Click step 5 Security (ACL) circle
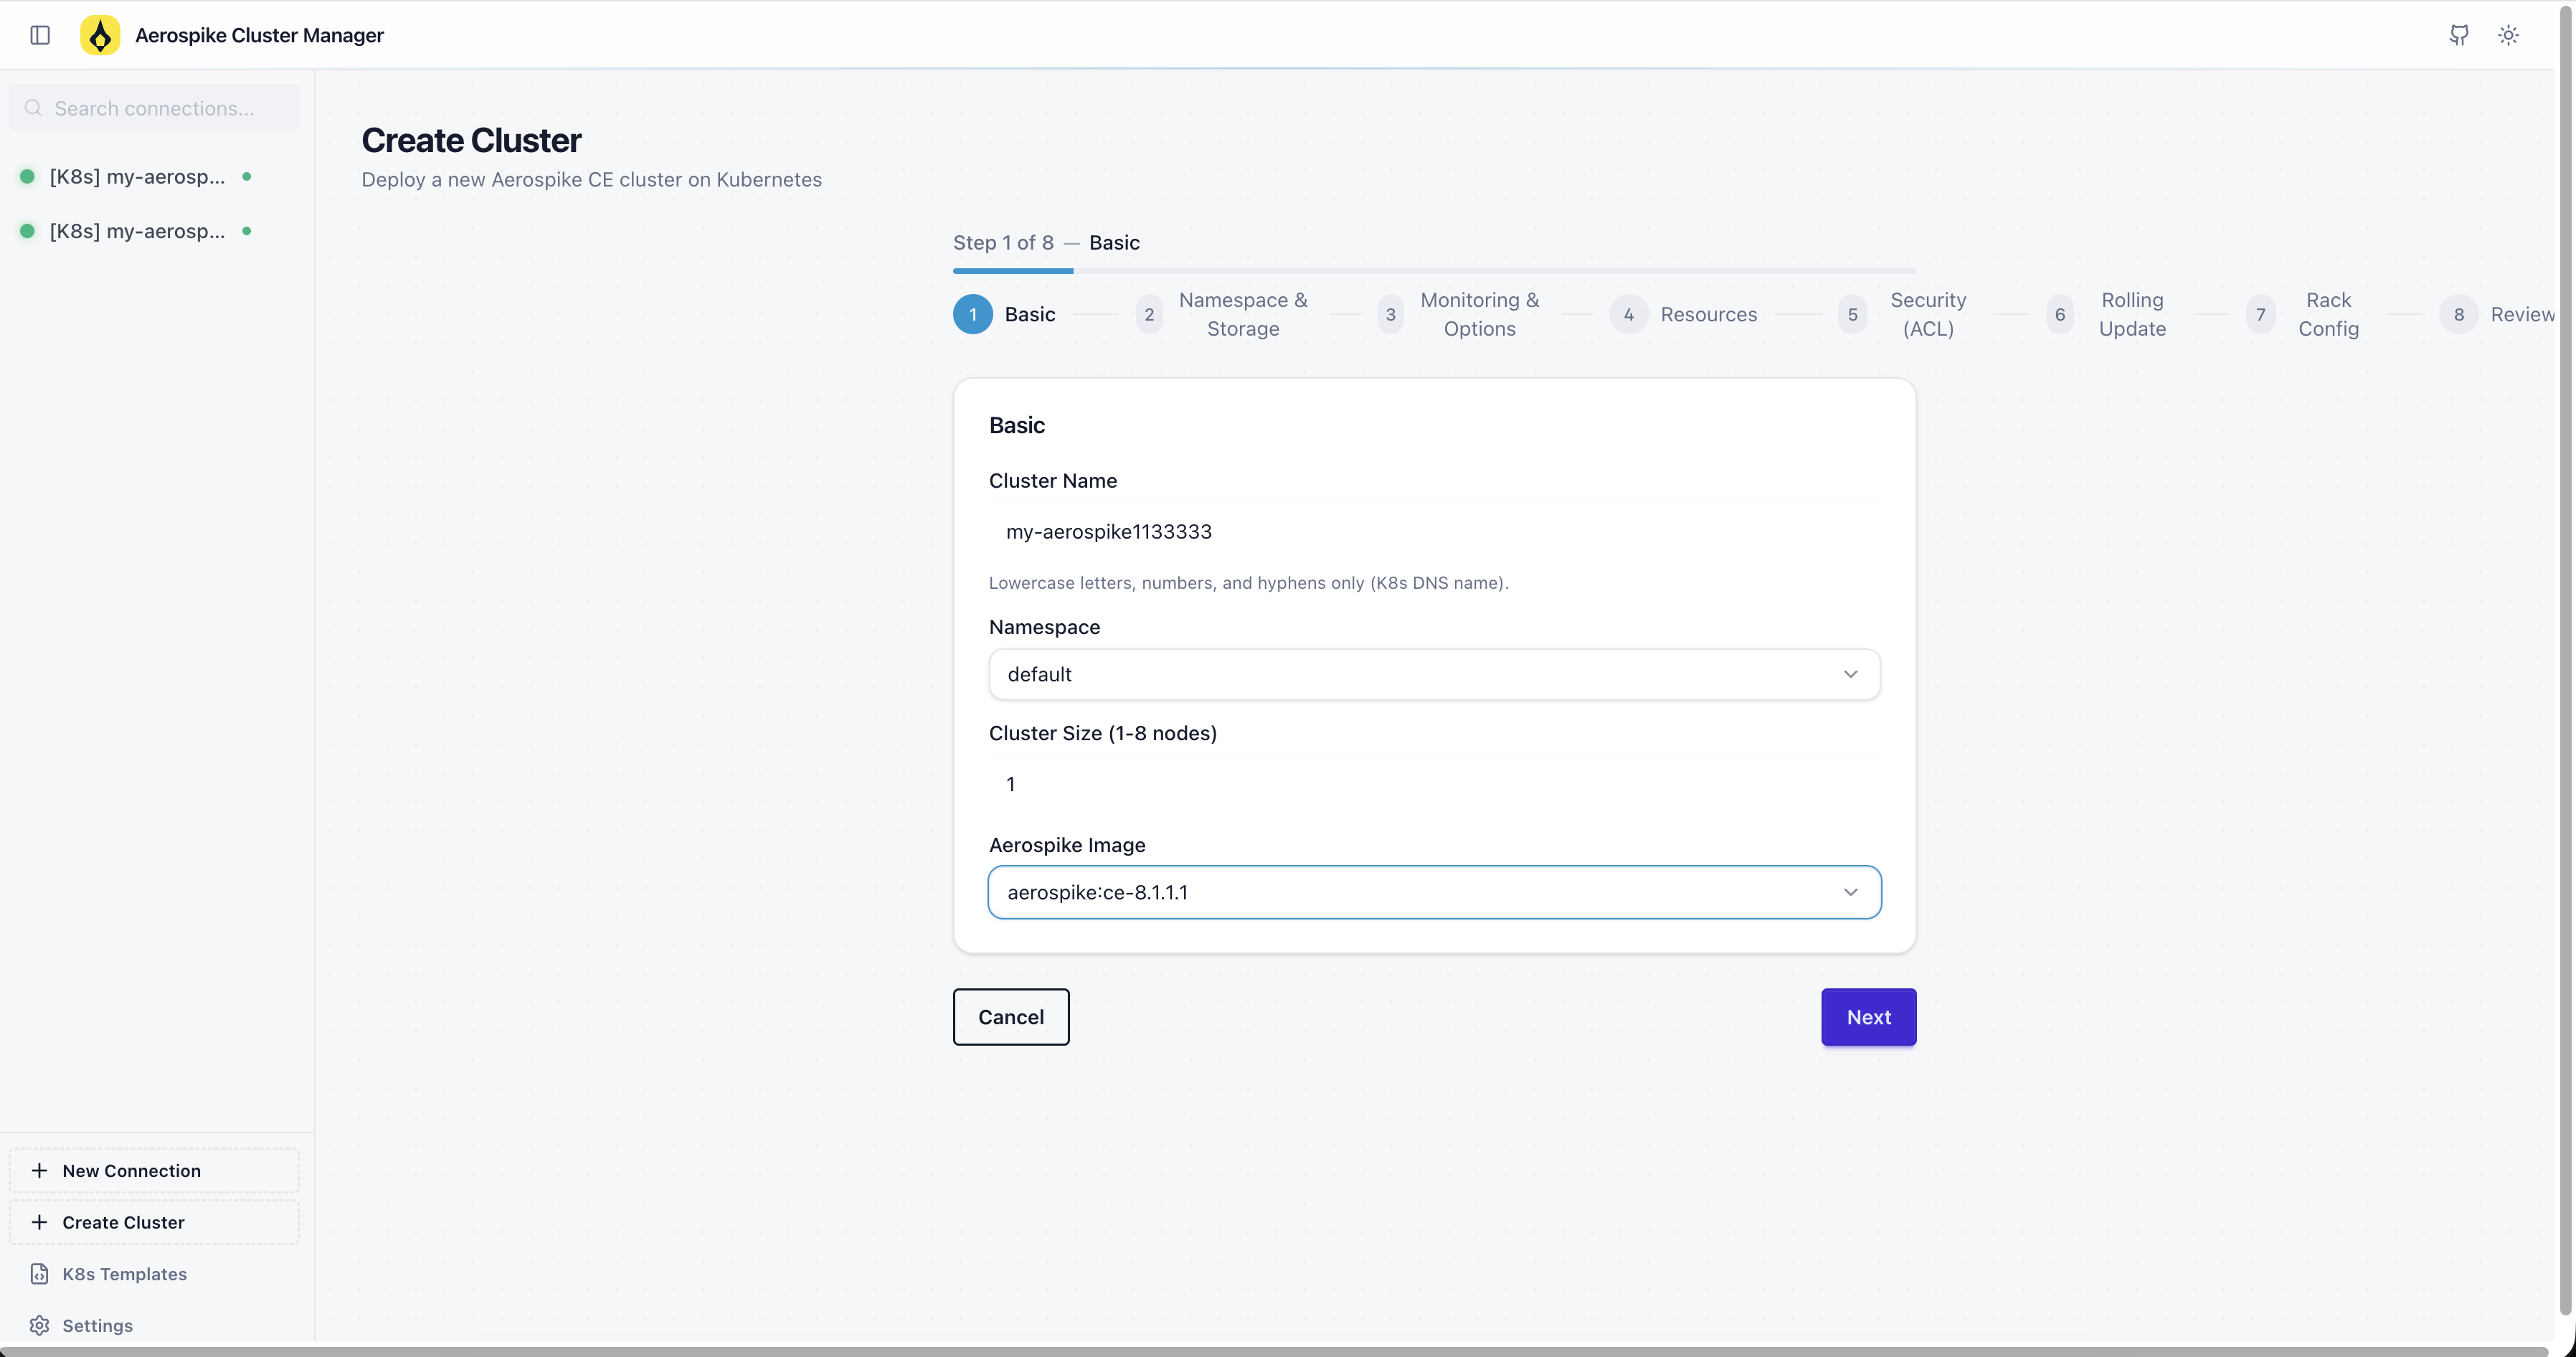Screen dimensions: 2576x1357 1852,314
